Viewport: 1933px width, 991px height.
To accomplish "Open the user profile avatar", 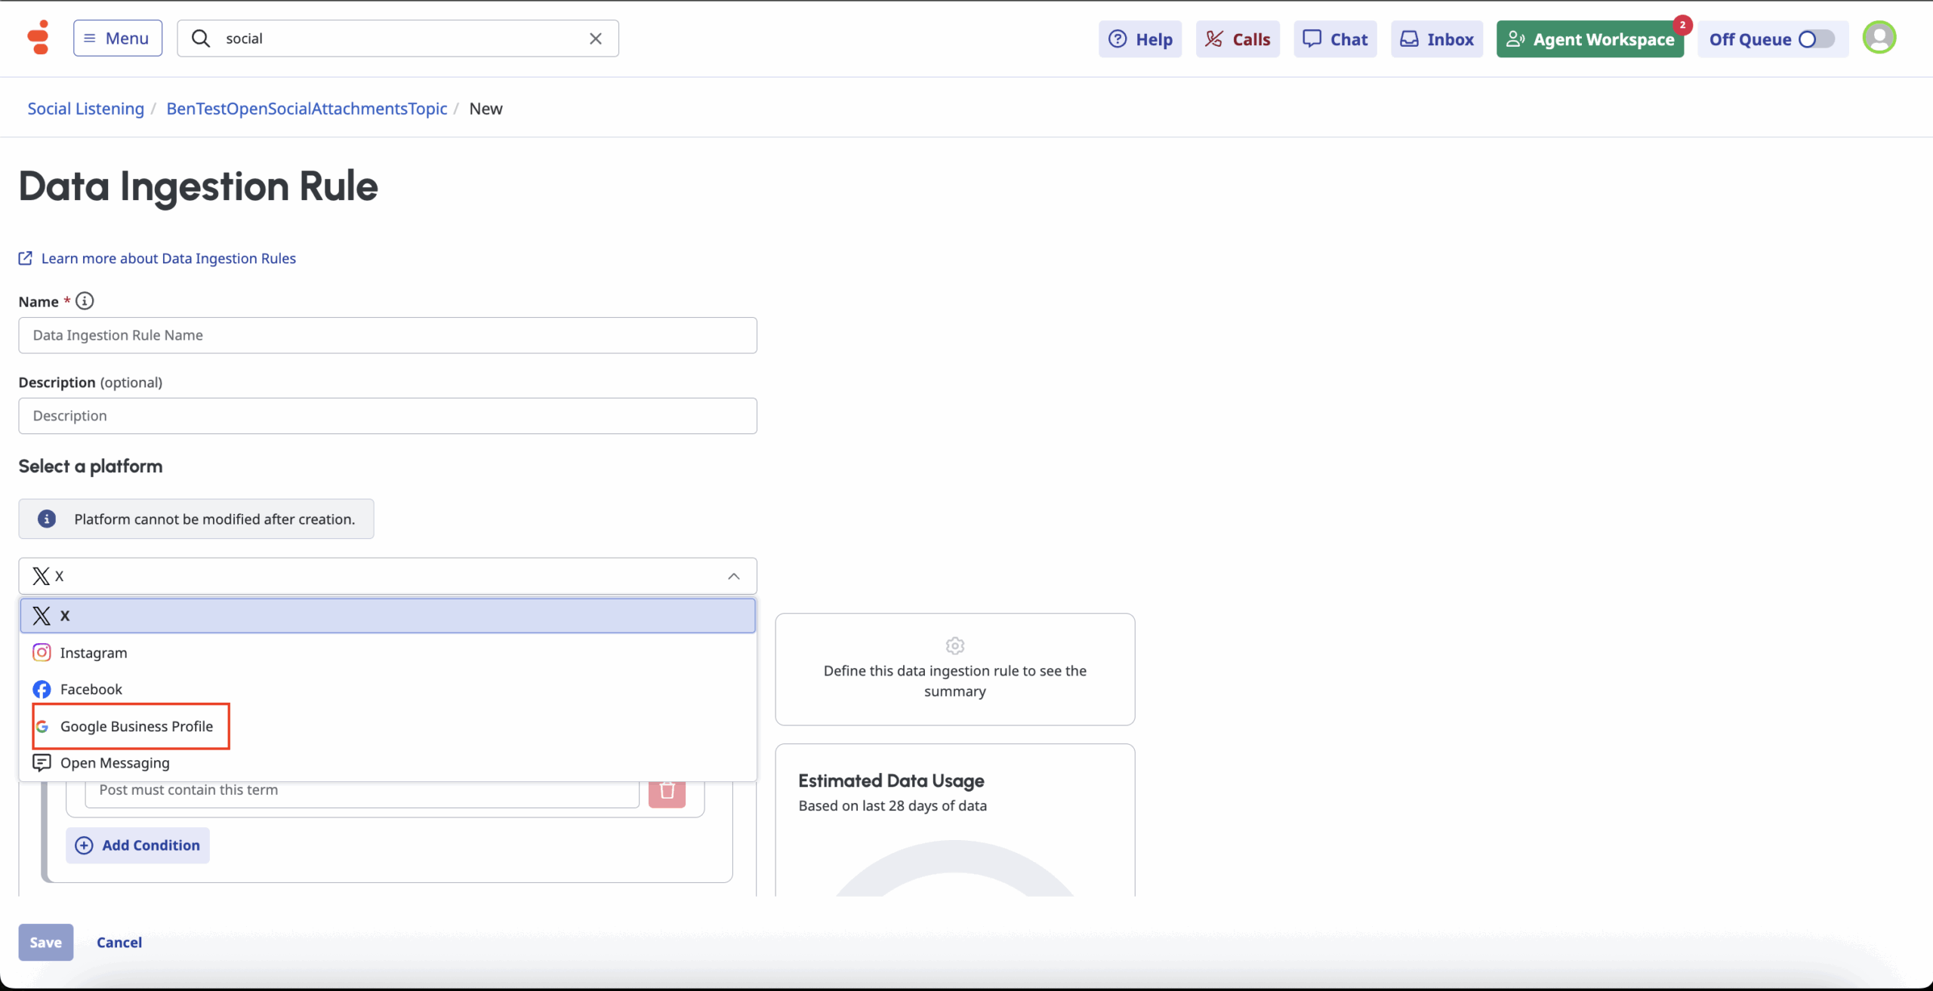I will [x=1879, y=38].
